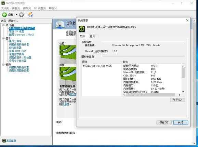Select 通过预览调整图像设置 in the task tree

click(22, 28)
